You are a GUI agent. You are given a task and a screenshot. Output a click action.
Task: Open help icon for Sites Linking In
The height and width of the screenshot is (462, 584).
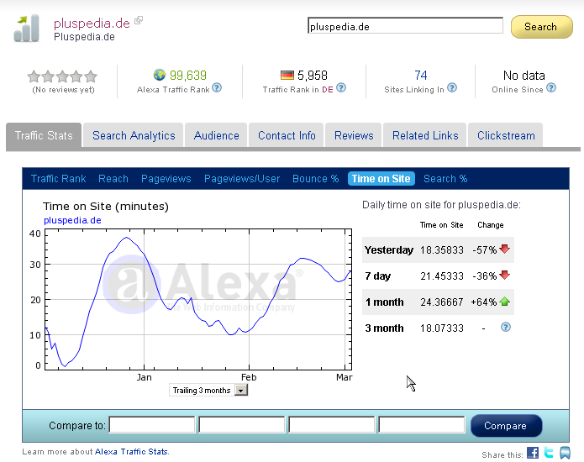click(x=452, y=88)
